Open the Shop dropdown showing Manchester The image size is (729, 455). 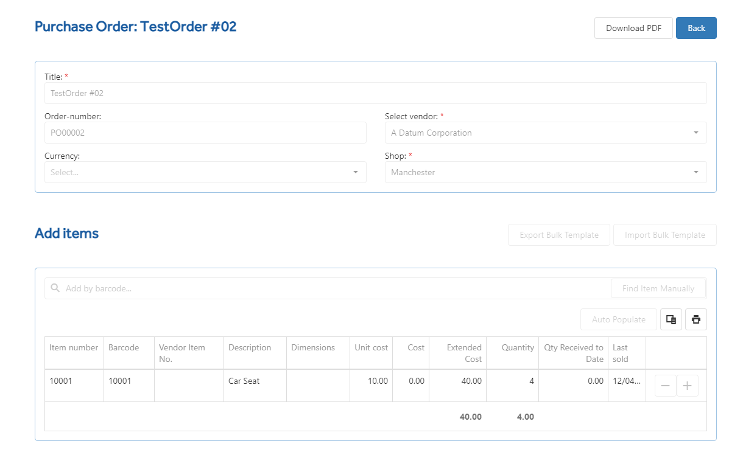pos(545,172)
